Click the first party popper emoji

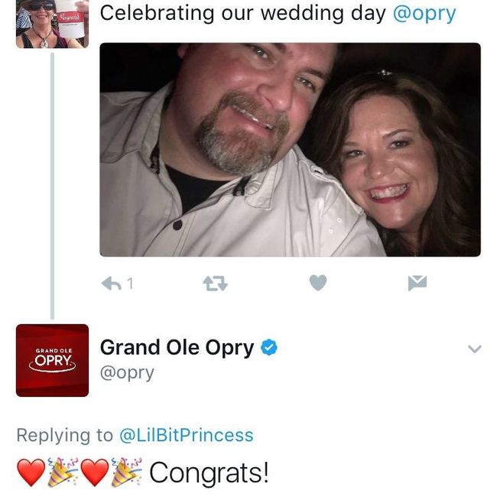click(x=63, y=473)
